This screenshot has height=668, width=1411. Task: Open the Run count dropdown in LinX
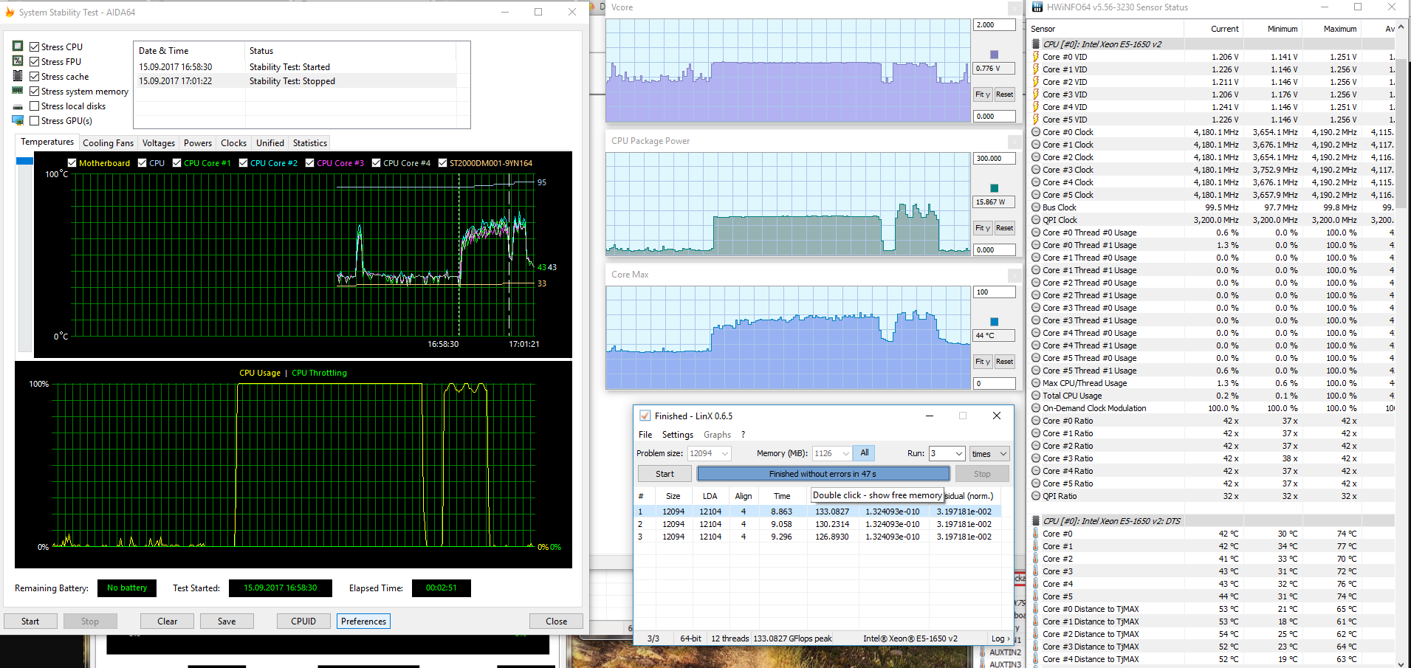point(958,453)
